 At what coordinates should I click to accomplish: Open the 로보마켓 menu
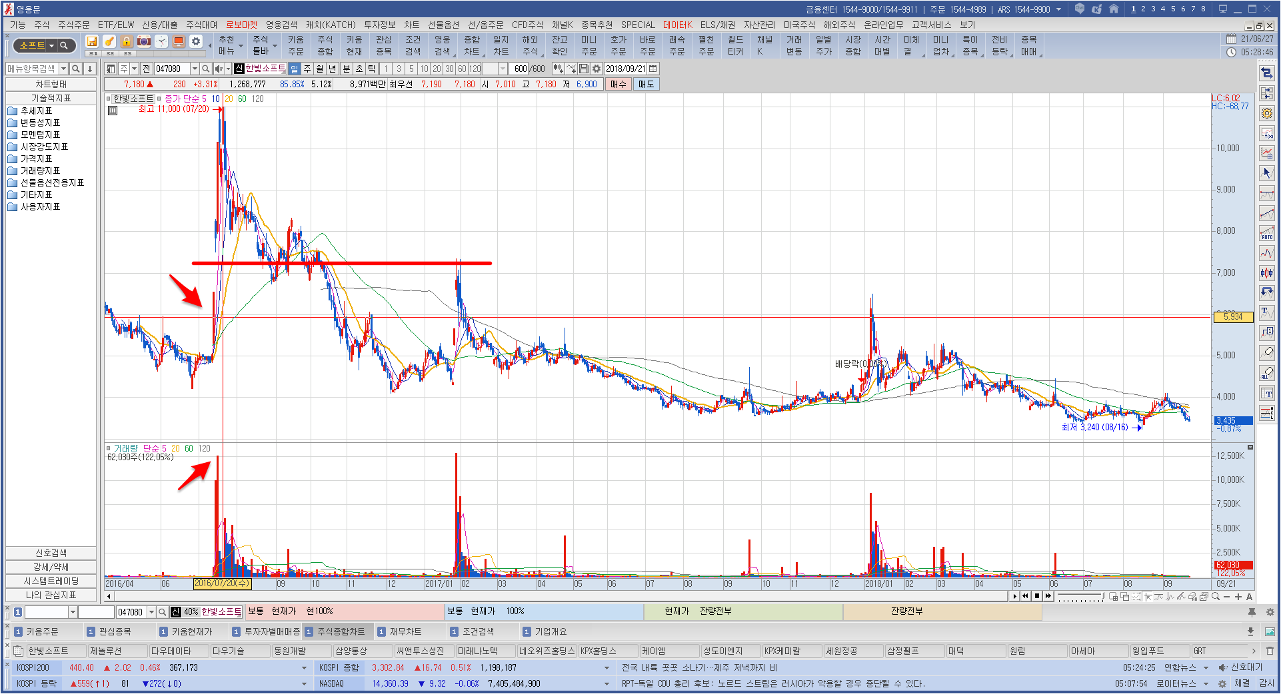pos(241,25)
